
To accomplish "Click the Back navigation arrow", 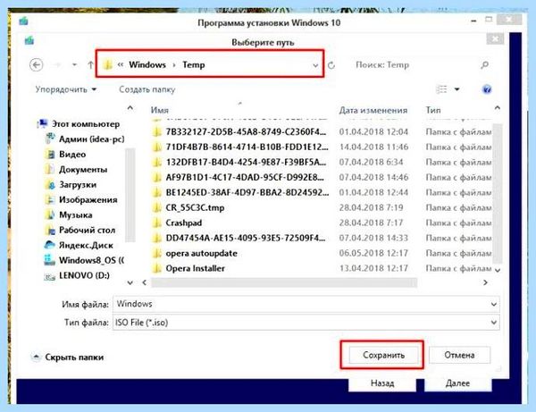I will pyautogui.click(x=37, y=64).
